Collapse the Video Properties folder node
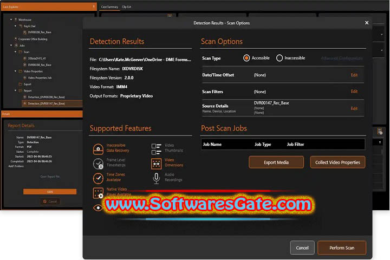 point(15,71)
